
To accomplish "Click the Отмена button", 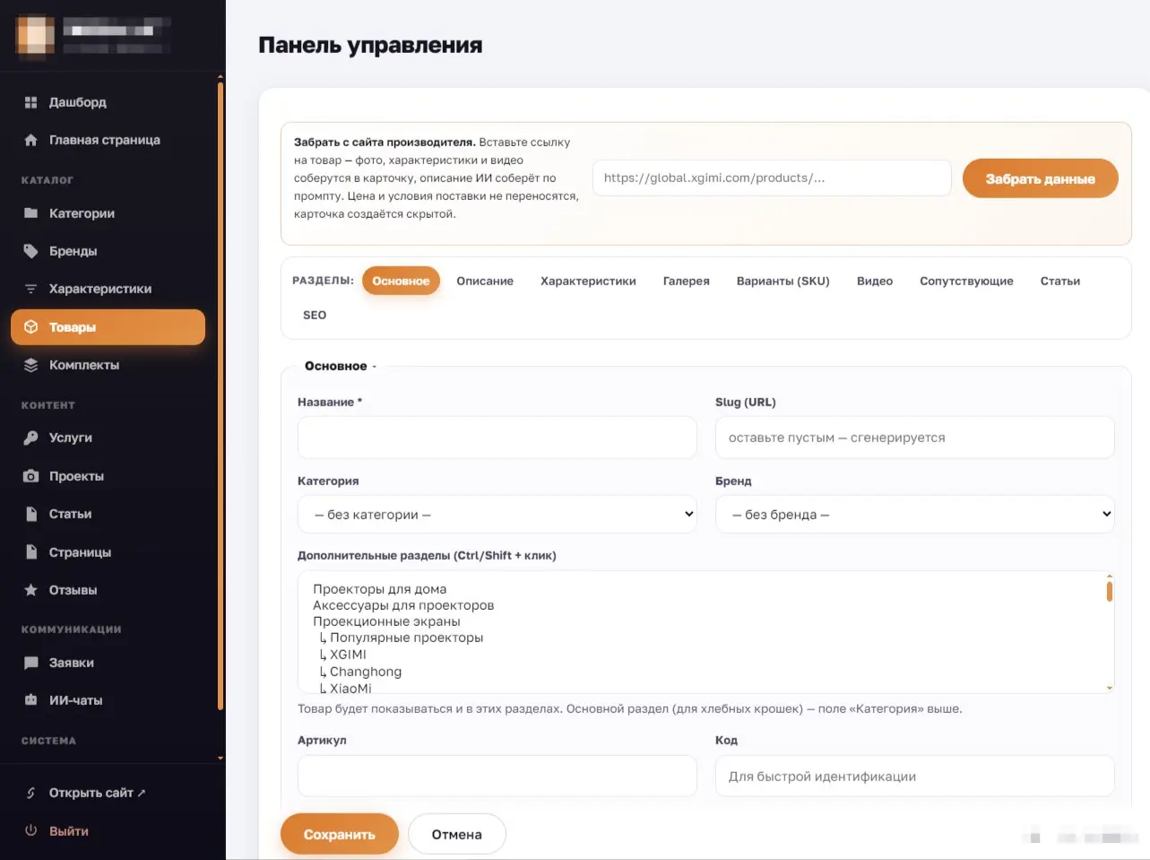I will coord(457,834).
